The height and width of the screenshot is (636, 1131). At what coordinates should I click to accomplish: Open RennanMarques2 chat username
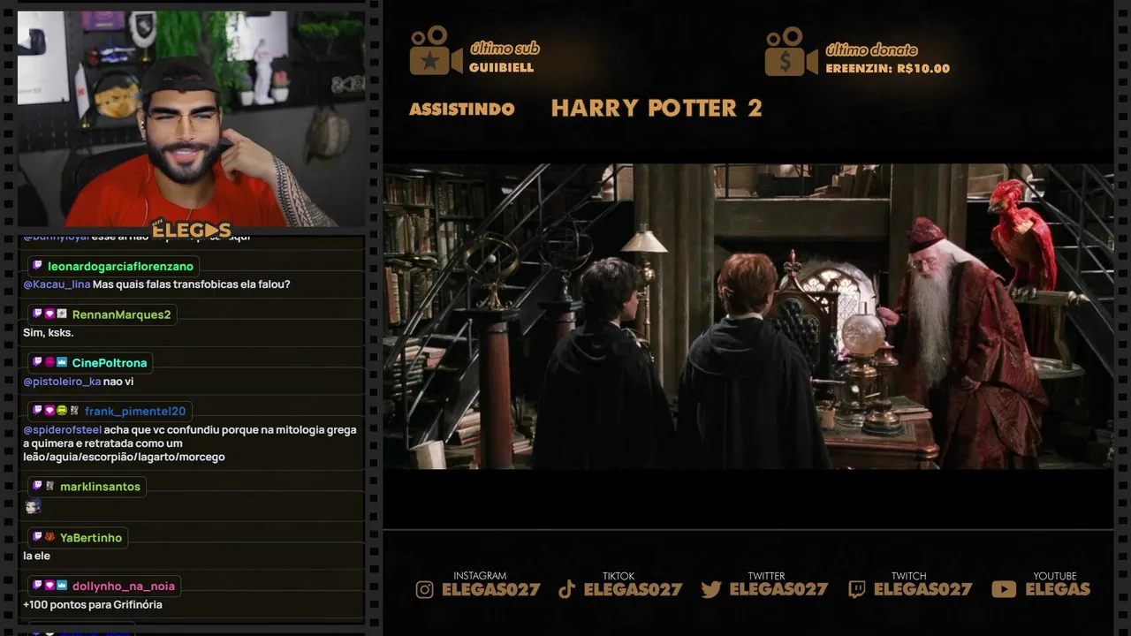pos(122,314)
